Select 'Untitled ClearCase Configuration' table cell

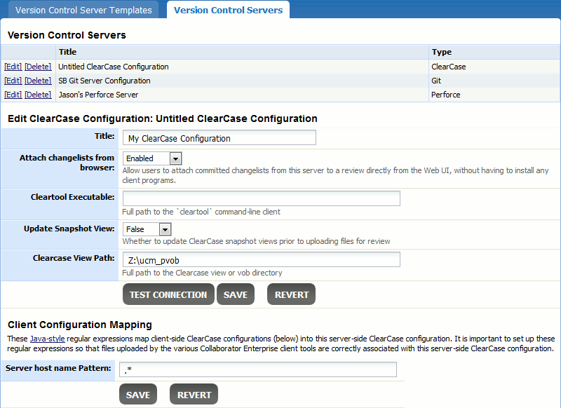(x=242, y=67)
